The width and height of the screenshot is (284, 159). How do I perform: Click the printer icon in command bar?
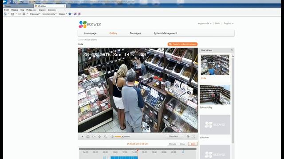[x=24, y=14]
